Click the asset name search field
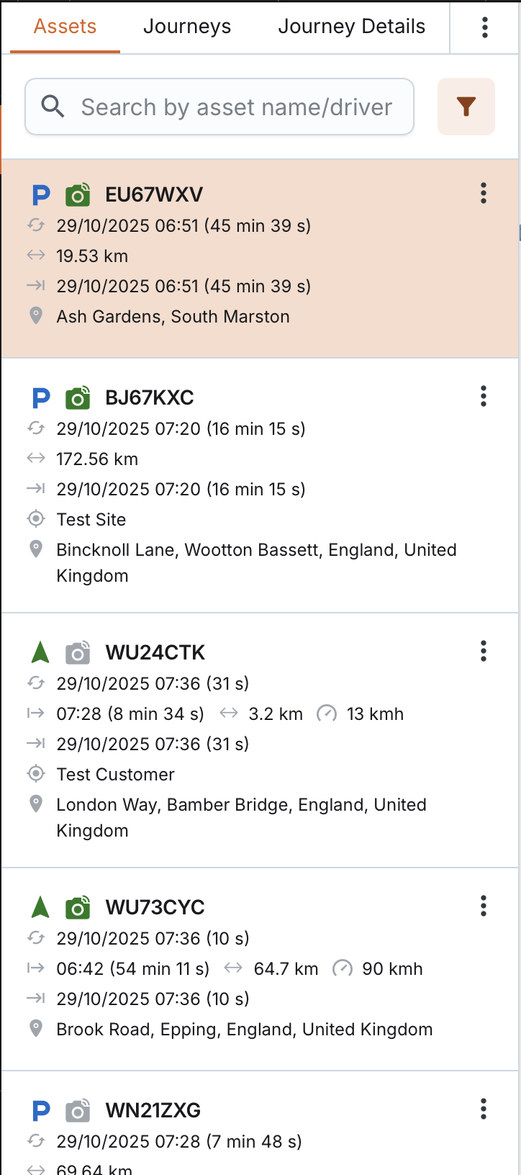This screenshot has height=1175, width=521. tap(237, 107)
